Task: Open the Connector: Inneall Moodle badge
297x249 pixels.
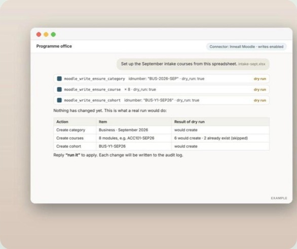Action: tap(246, 47)
